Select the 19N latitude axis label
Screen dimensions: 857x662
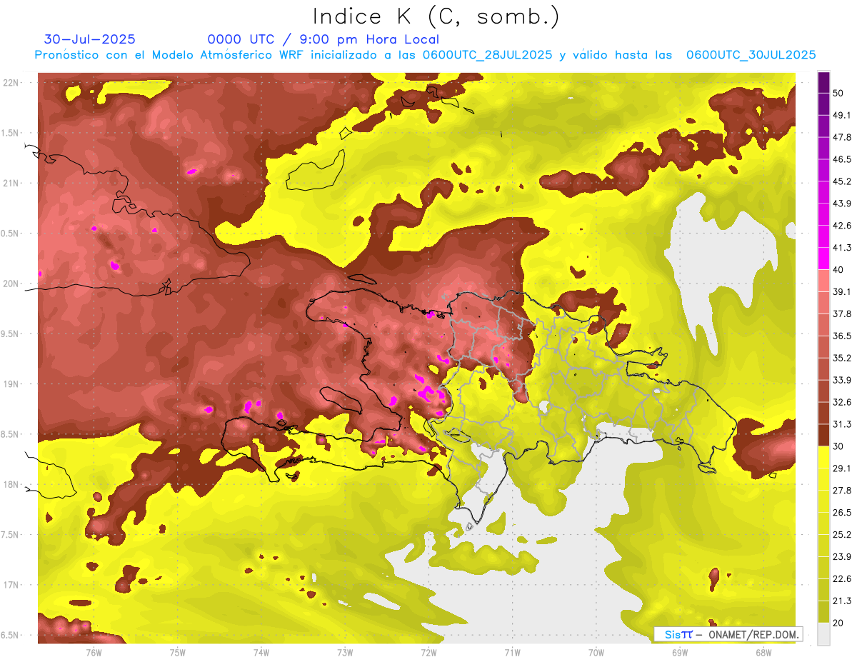(x=11, y=384)
